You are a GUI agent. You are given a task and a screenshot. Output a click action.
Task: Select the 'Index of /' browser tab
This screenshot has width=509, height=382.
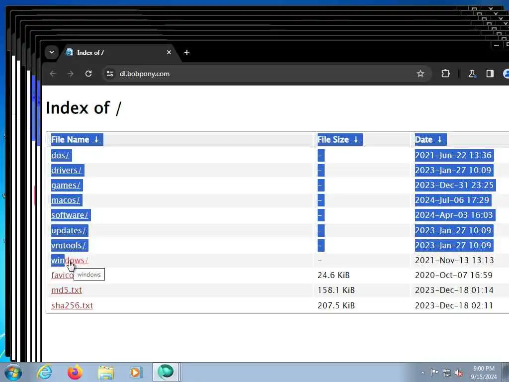tap(119, 52)
